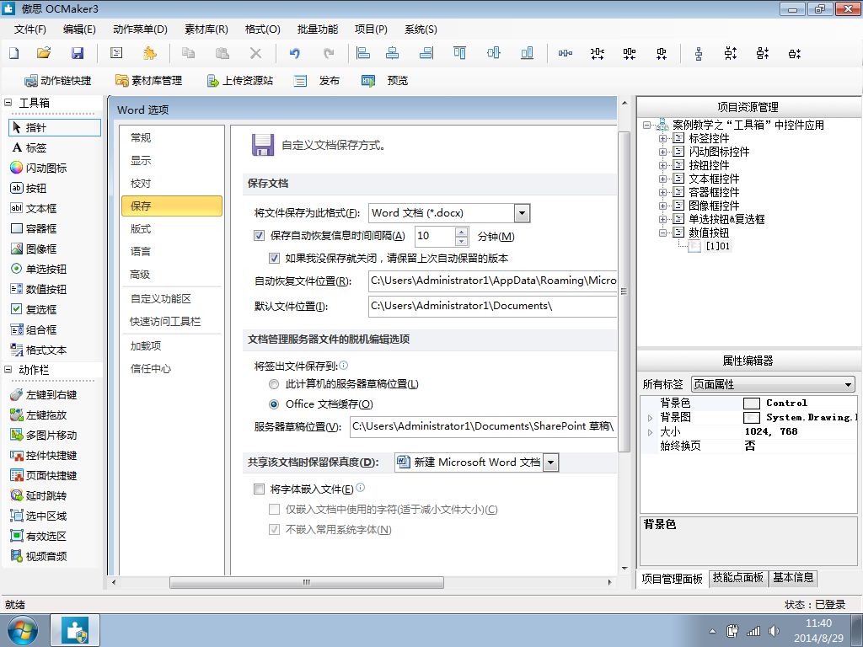Click the Align top edges icon
Viewport: 863px width, 647px height.
coord(459,53)
